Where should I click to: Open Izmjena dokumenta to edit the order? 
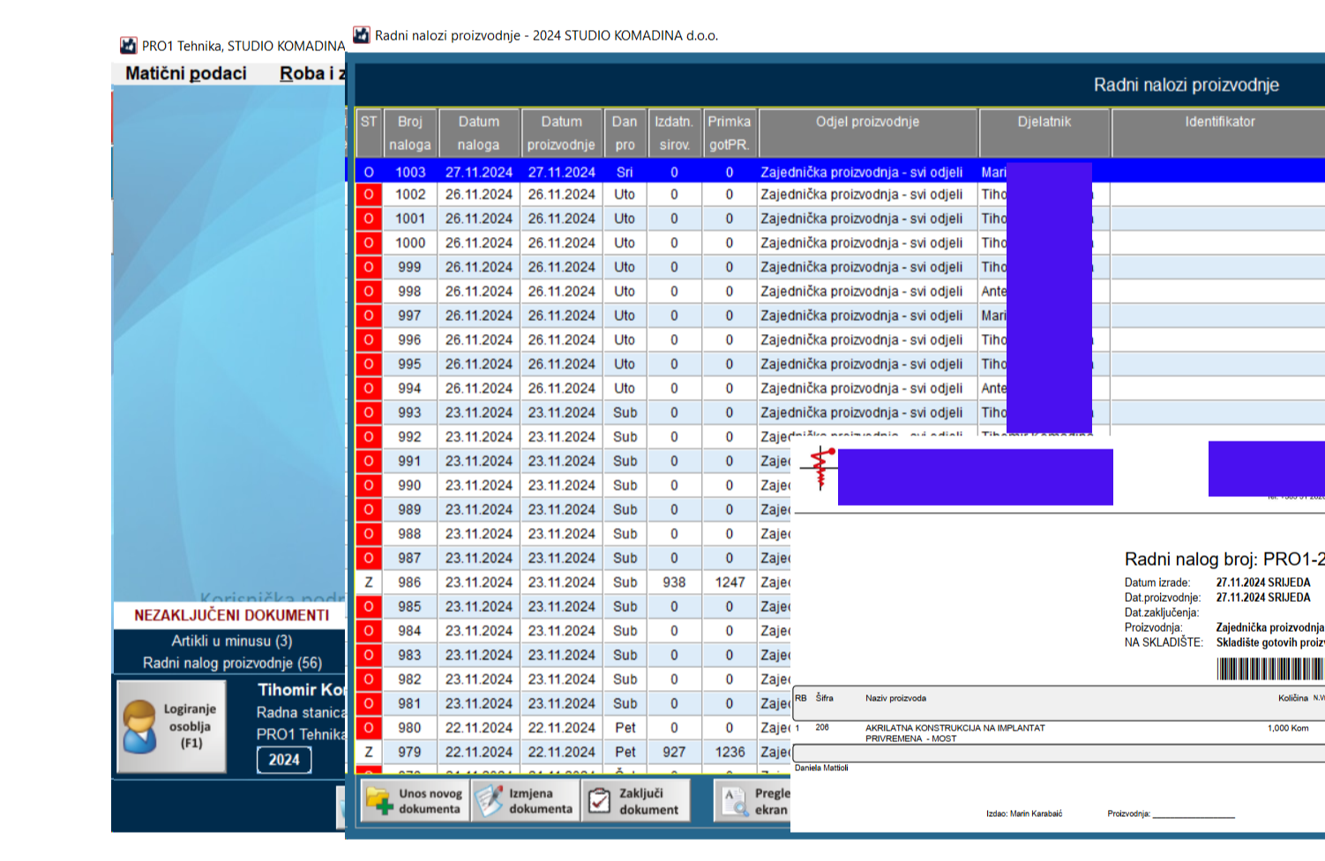click(526, 800)
